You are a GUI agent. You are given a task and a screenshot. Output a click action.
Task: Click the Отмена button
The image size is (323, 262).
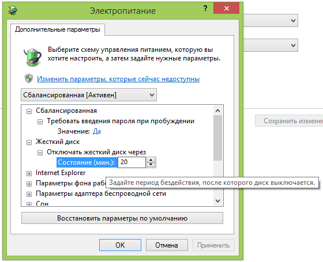pos(167,245)
